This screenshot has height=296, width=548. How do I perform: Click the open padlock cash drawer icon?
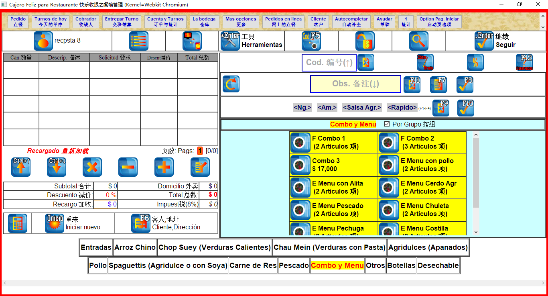[365, 41]
